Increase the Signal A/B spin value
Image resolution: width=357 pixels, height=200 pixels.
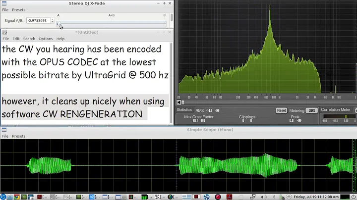(x=53, y=19)
